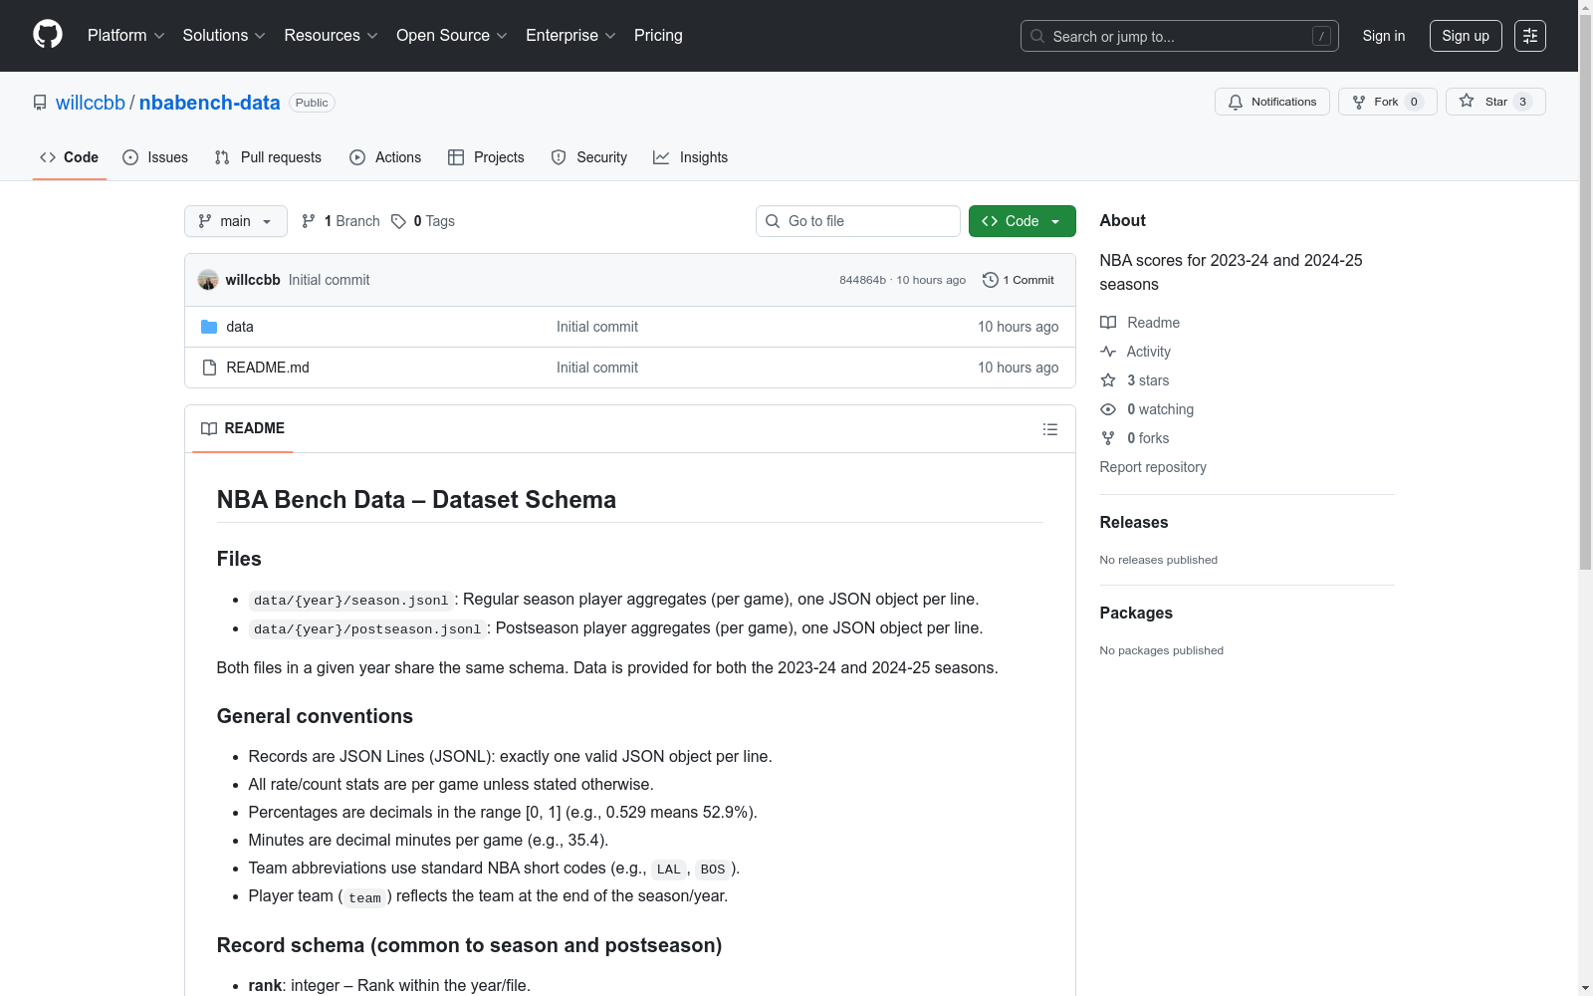Expand the main branch dropdown

click(235, 221)
